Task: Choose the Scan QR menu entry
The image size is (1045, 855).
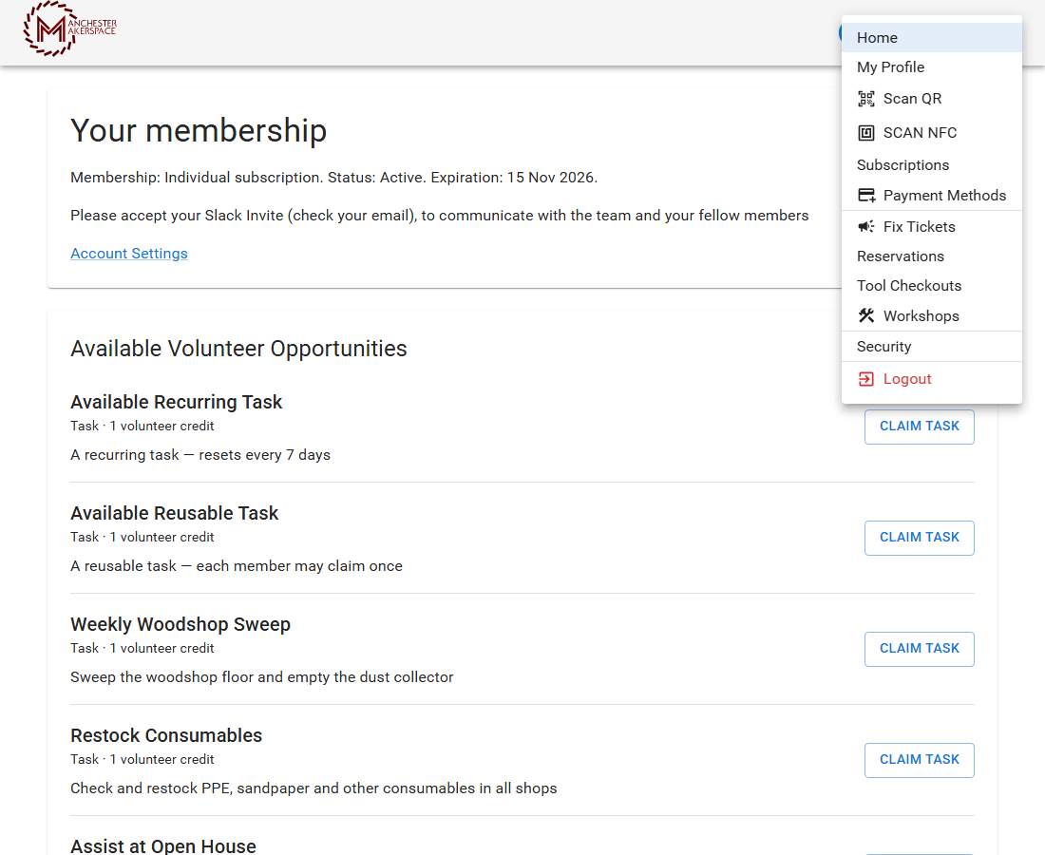Action: tap(932, 99)
